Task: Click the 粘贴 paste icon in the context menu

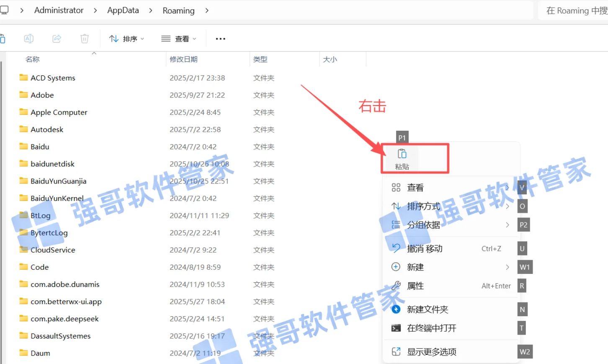Action: click(x=402, y=154)
